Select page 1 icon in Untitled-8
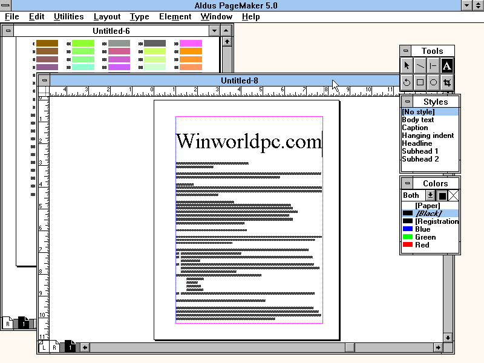This screenshot has width=484, height=363. tap(70, 347)
